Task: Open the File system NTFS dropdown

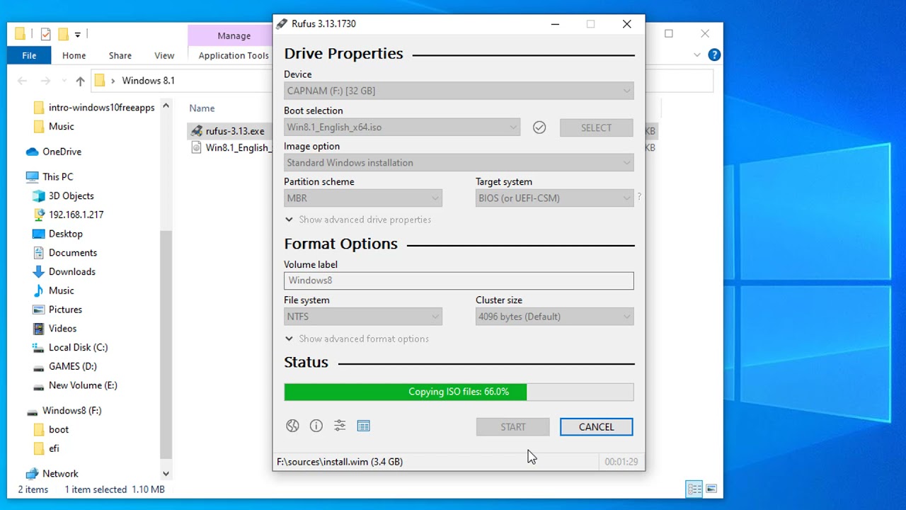Action: [363, 317]
